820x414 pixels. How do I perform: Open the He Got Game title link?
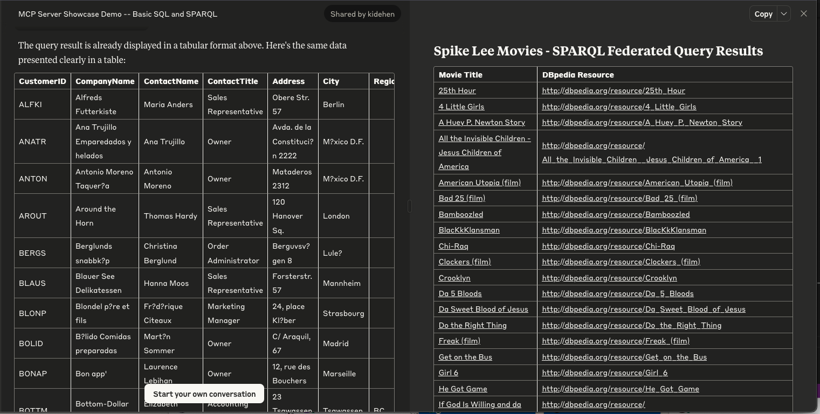pyautogui.click(x=463, y=389)
